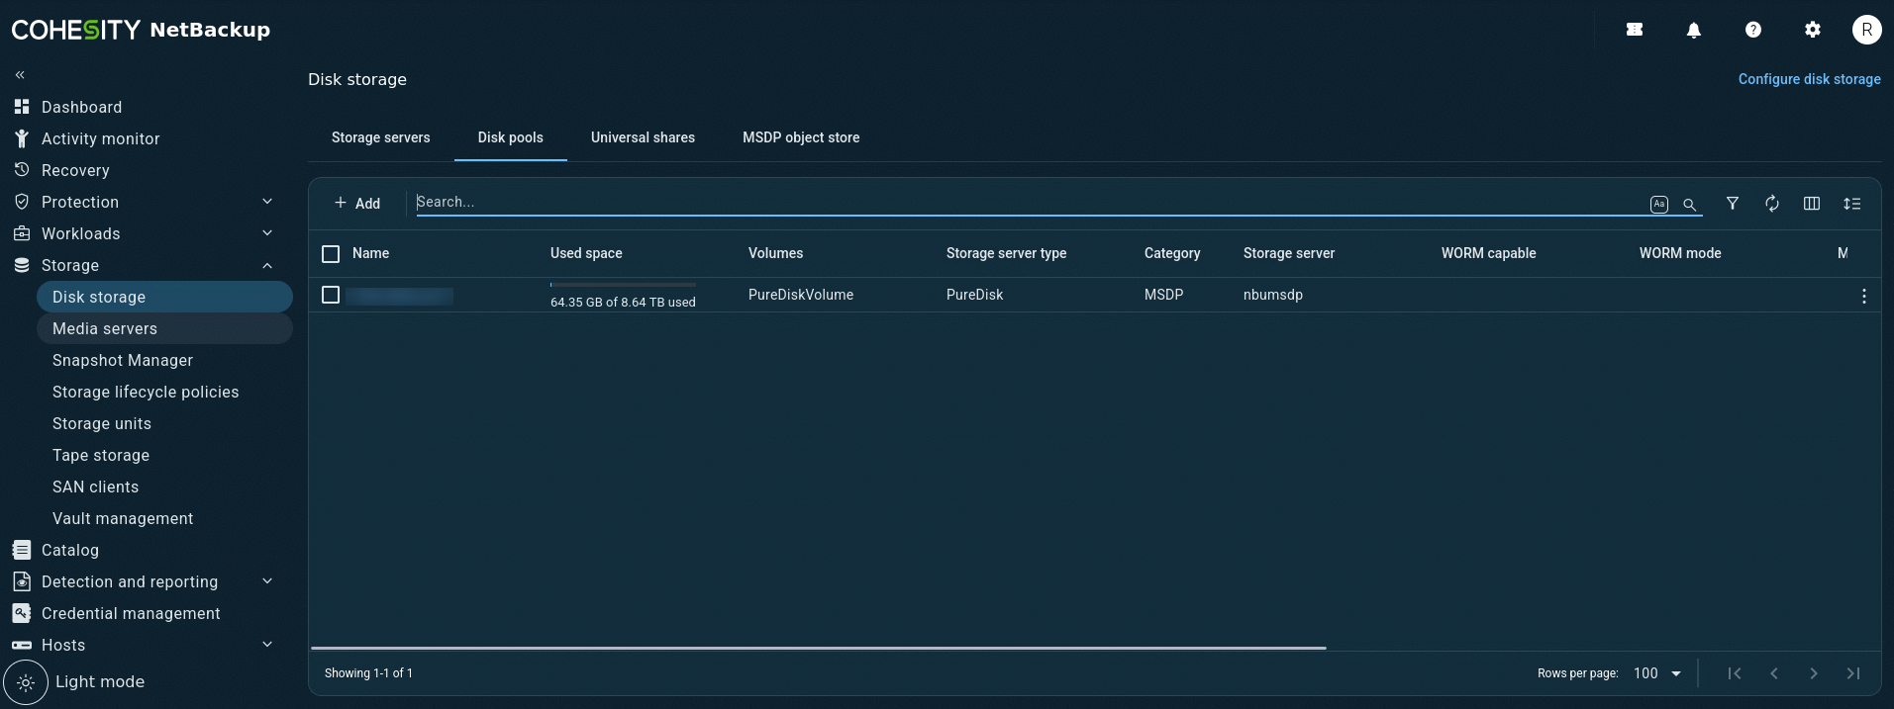Click the Credential management key icon

point(22,613)
